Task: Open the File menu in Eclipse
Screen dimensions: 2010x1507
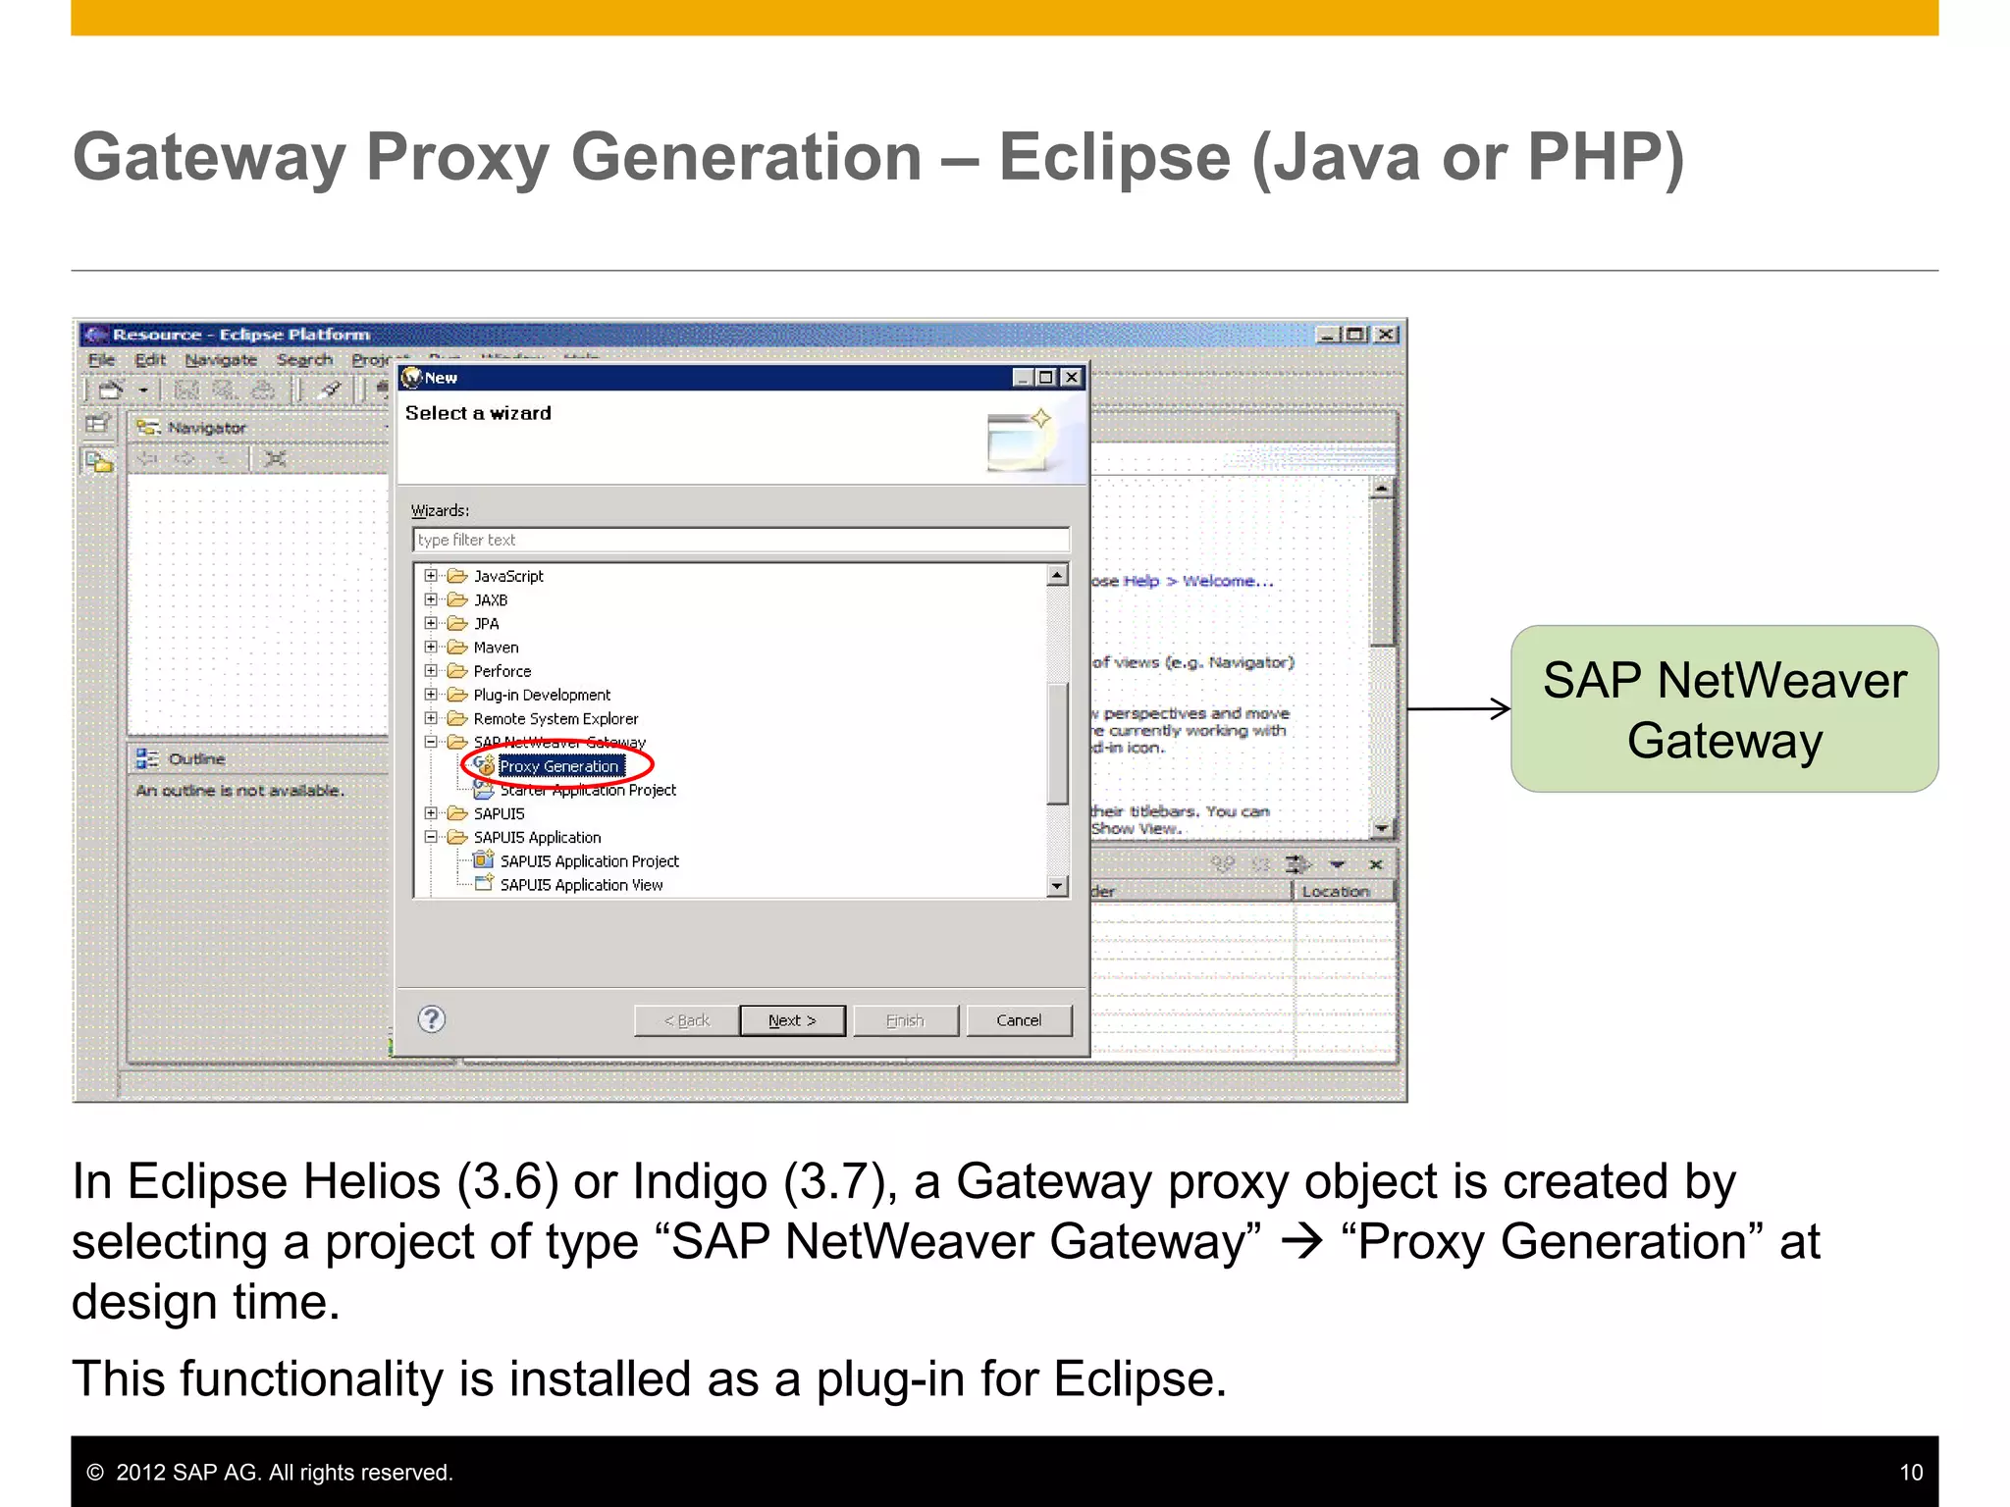Action: (x=101, y=360)
